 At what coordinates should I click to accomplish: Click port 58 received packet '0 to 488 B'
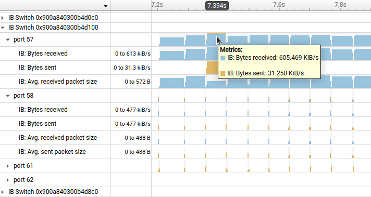[138, 138]
